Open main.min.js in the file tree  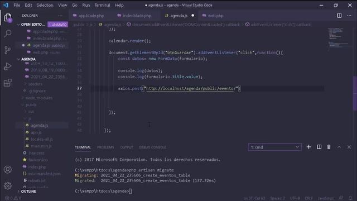click(41, 146)
